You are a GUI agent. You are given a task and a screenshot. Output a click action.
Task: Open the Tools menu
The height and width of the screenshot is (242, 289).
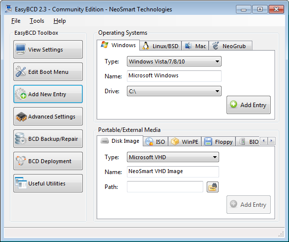pos(37,21)
